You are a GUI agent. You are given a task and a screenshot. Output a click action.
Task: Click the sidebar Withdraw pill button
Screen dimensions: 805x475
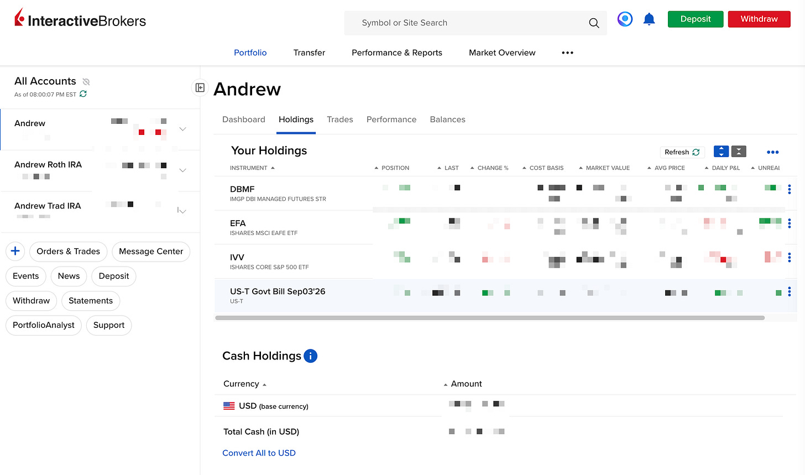point(32,301)
